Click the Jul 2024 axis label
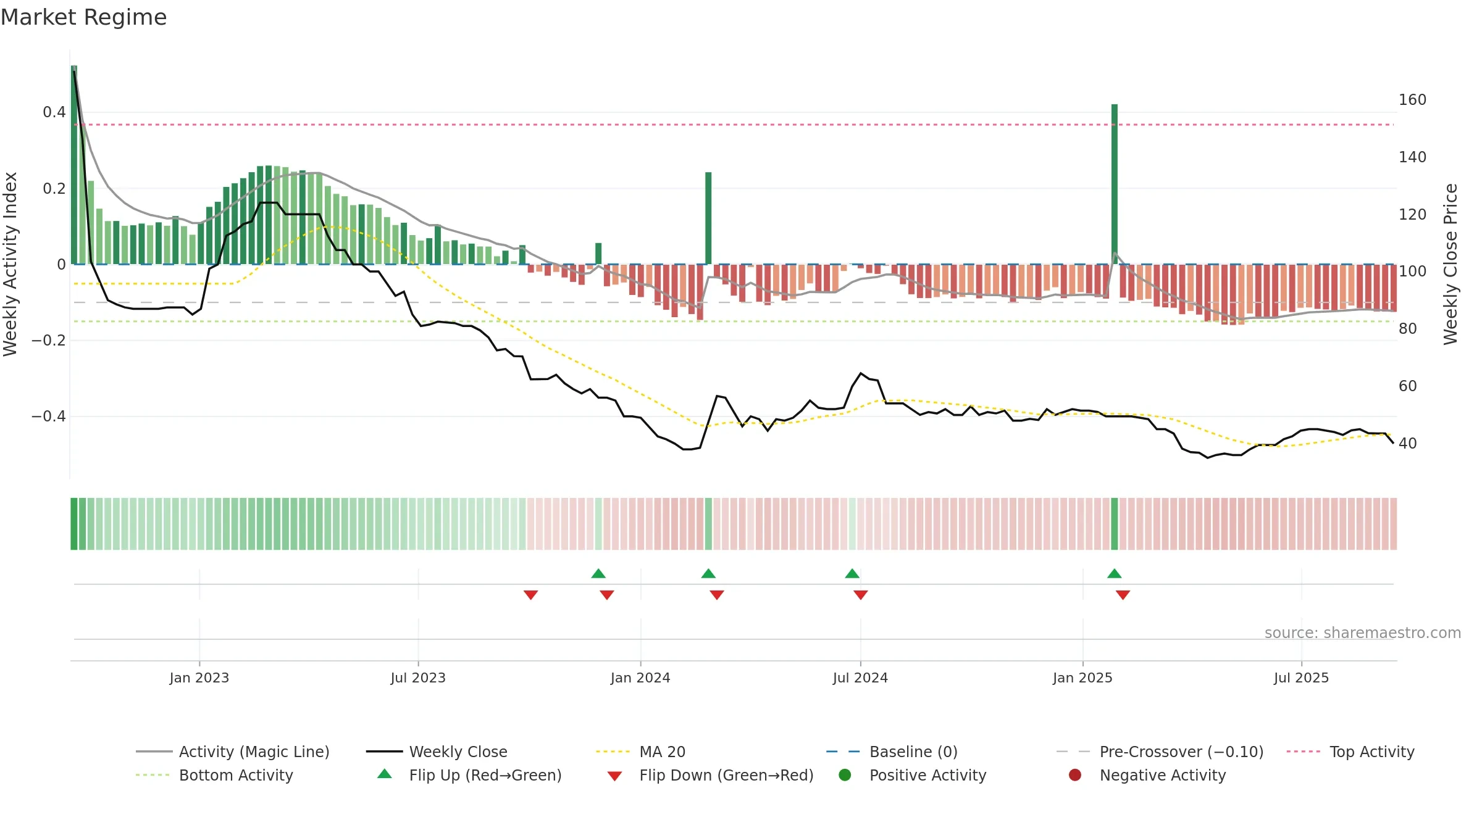The width and height of the screenshot is (1482, 833). pos(860,678)
